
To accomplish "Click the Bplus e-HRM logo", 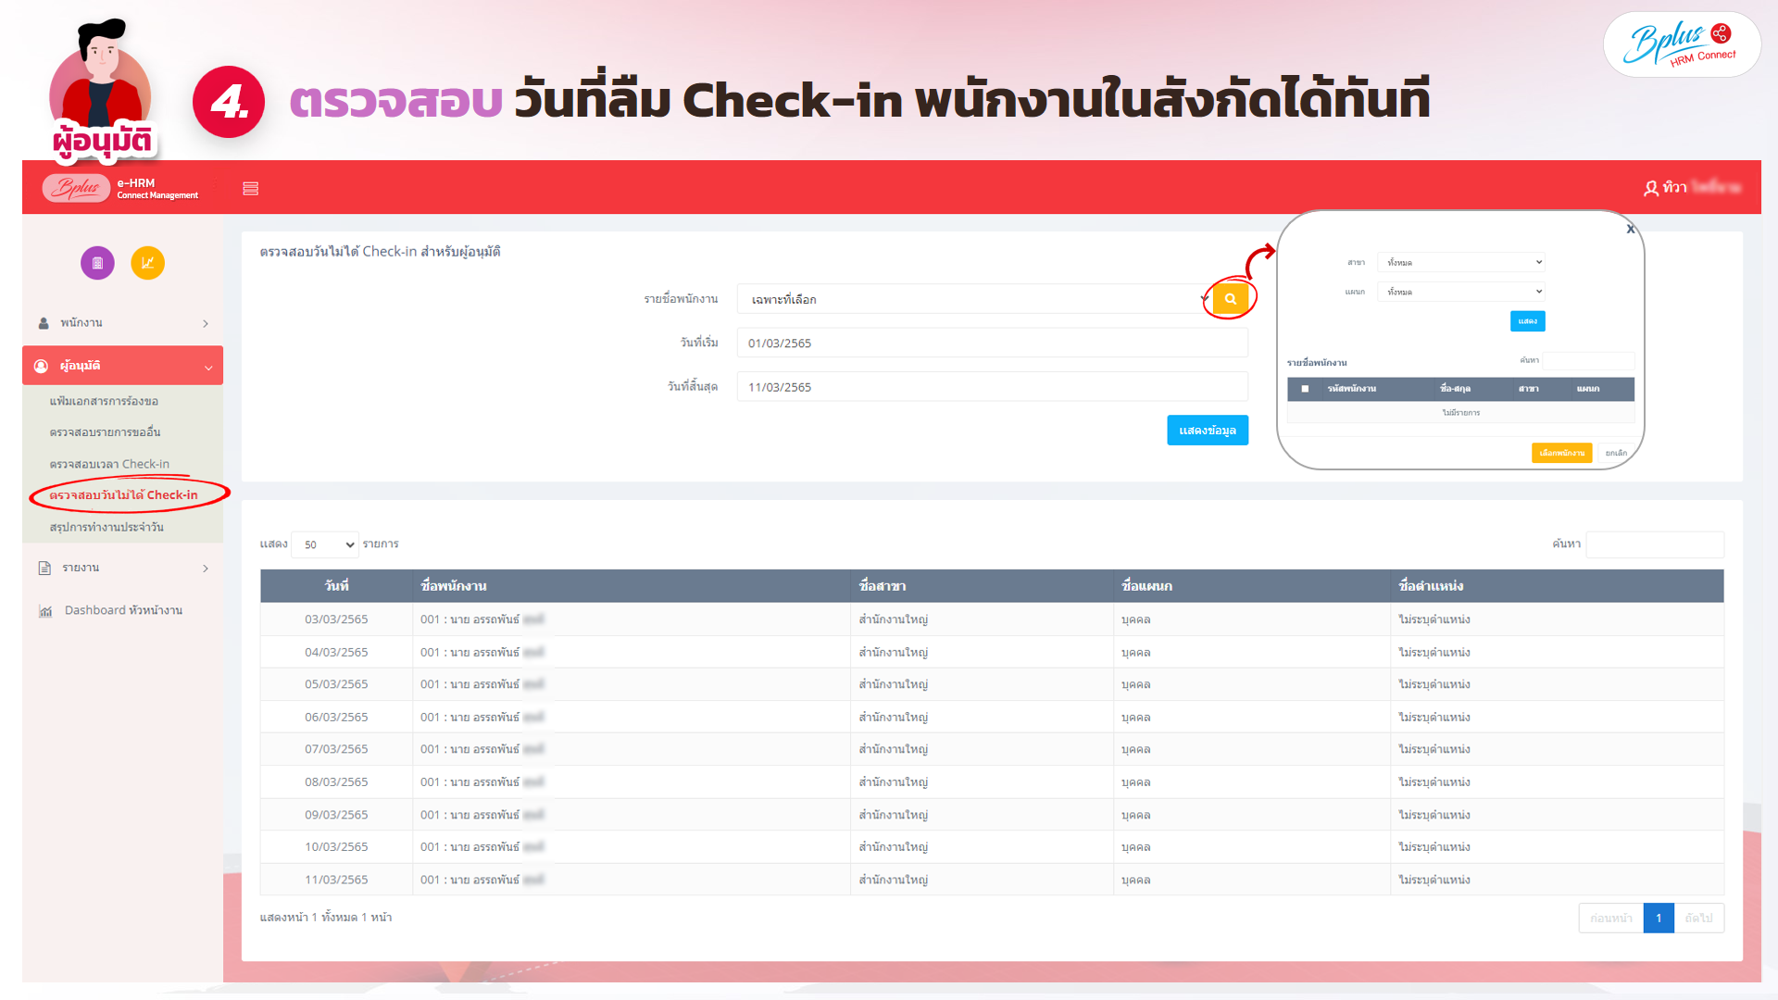I will [x=77, y=188].
